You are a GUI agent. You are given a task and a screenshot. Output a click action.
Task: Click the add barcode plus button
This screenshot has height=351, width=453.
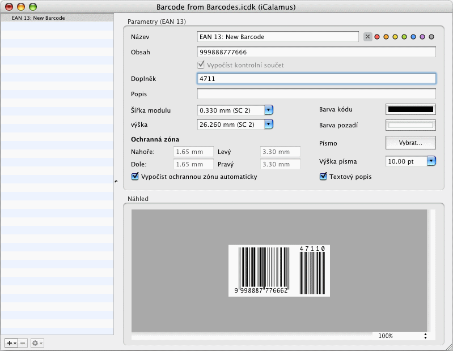(11, 343)
